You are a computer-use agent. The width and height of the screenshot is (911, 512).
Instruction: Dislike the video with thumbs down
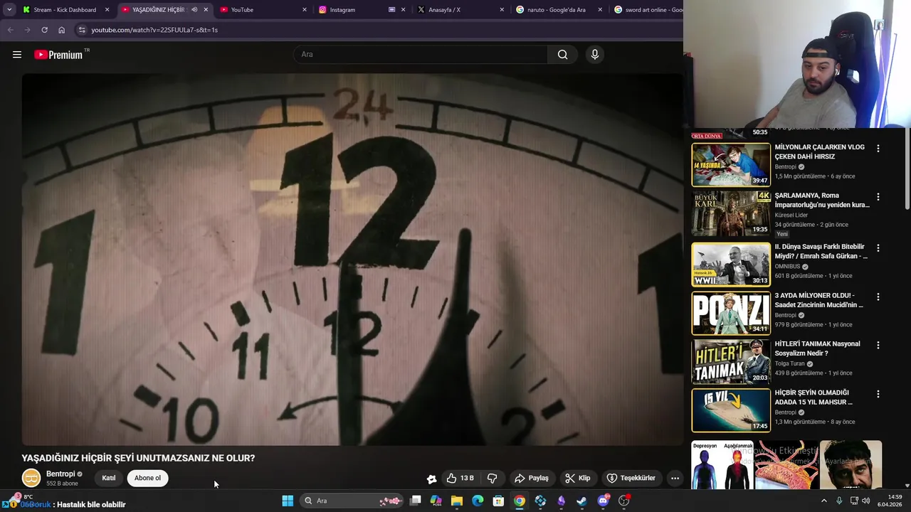pos(492,478)
